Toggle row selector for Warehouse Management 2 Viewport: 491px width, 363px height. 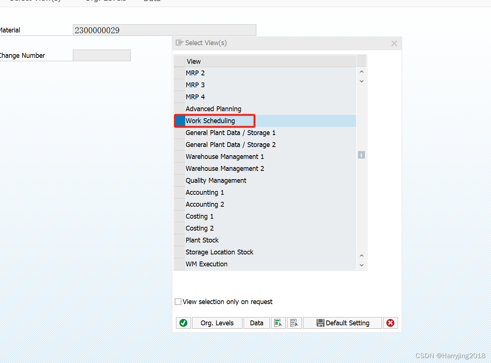[x=180, y=169]
